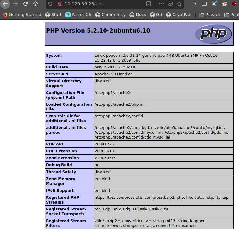Click Registered Stream Socket Transports label

(66, 211)
